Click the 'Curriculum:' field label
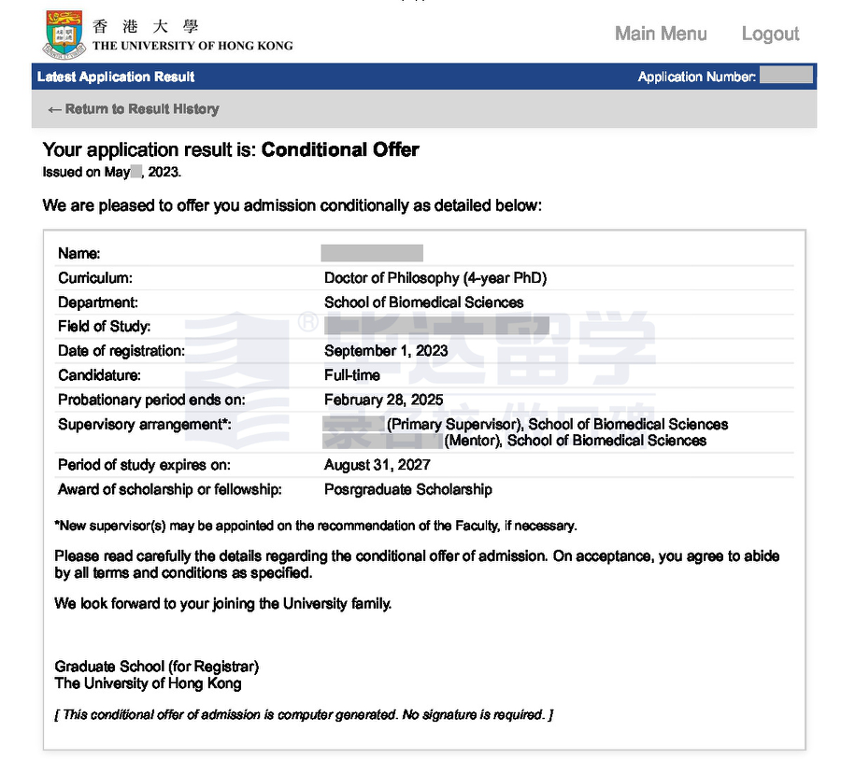Image resolution: width=841 pixels, height=759 pixels. (x=95, y=277)
